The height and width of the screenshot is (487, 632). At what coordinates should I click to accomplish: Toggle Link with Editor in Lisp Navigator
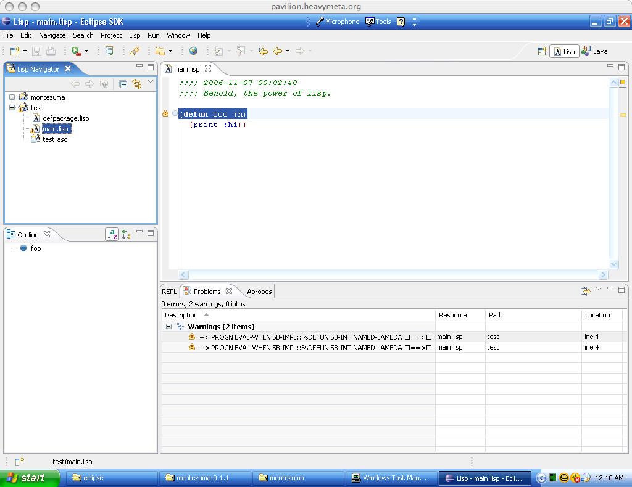tap(137, 84)
